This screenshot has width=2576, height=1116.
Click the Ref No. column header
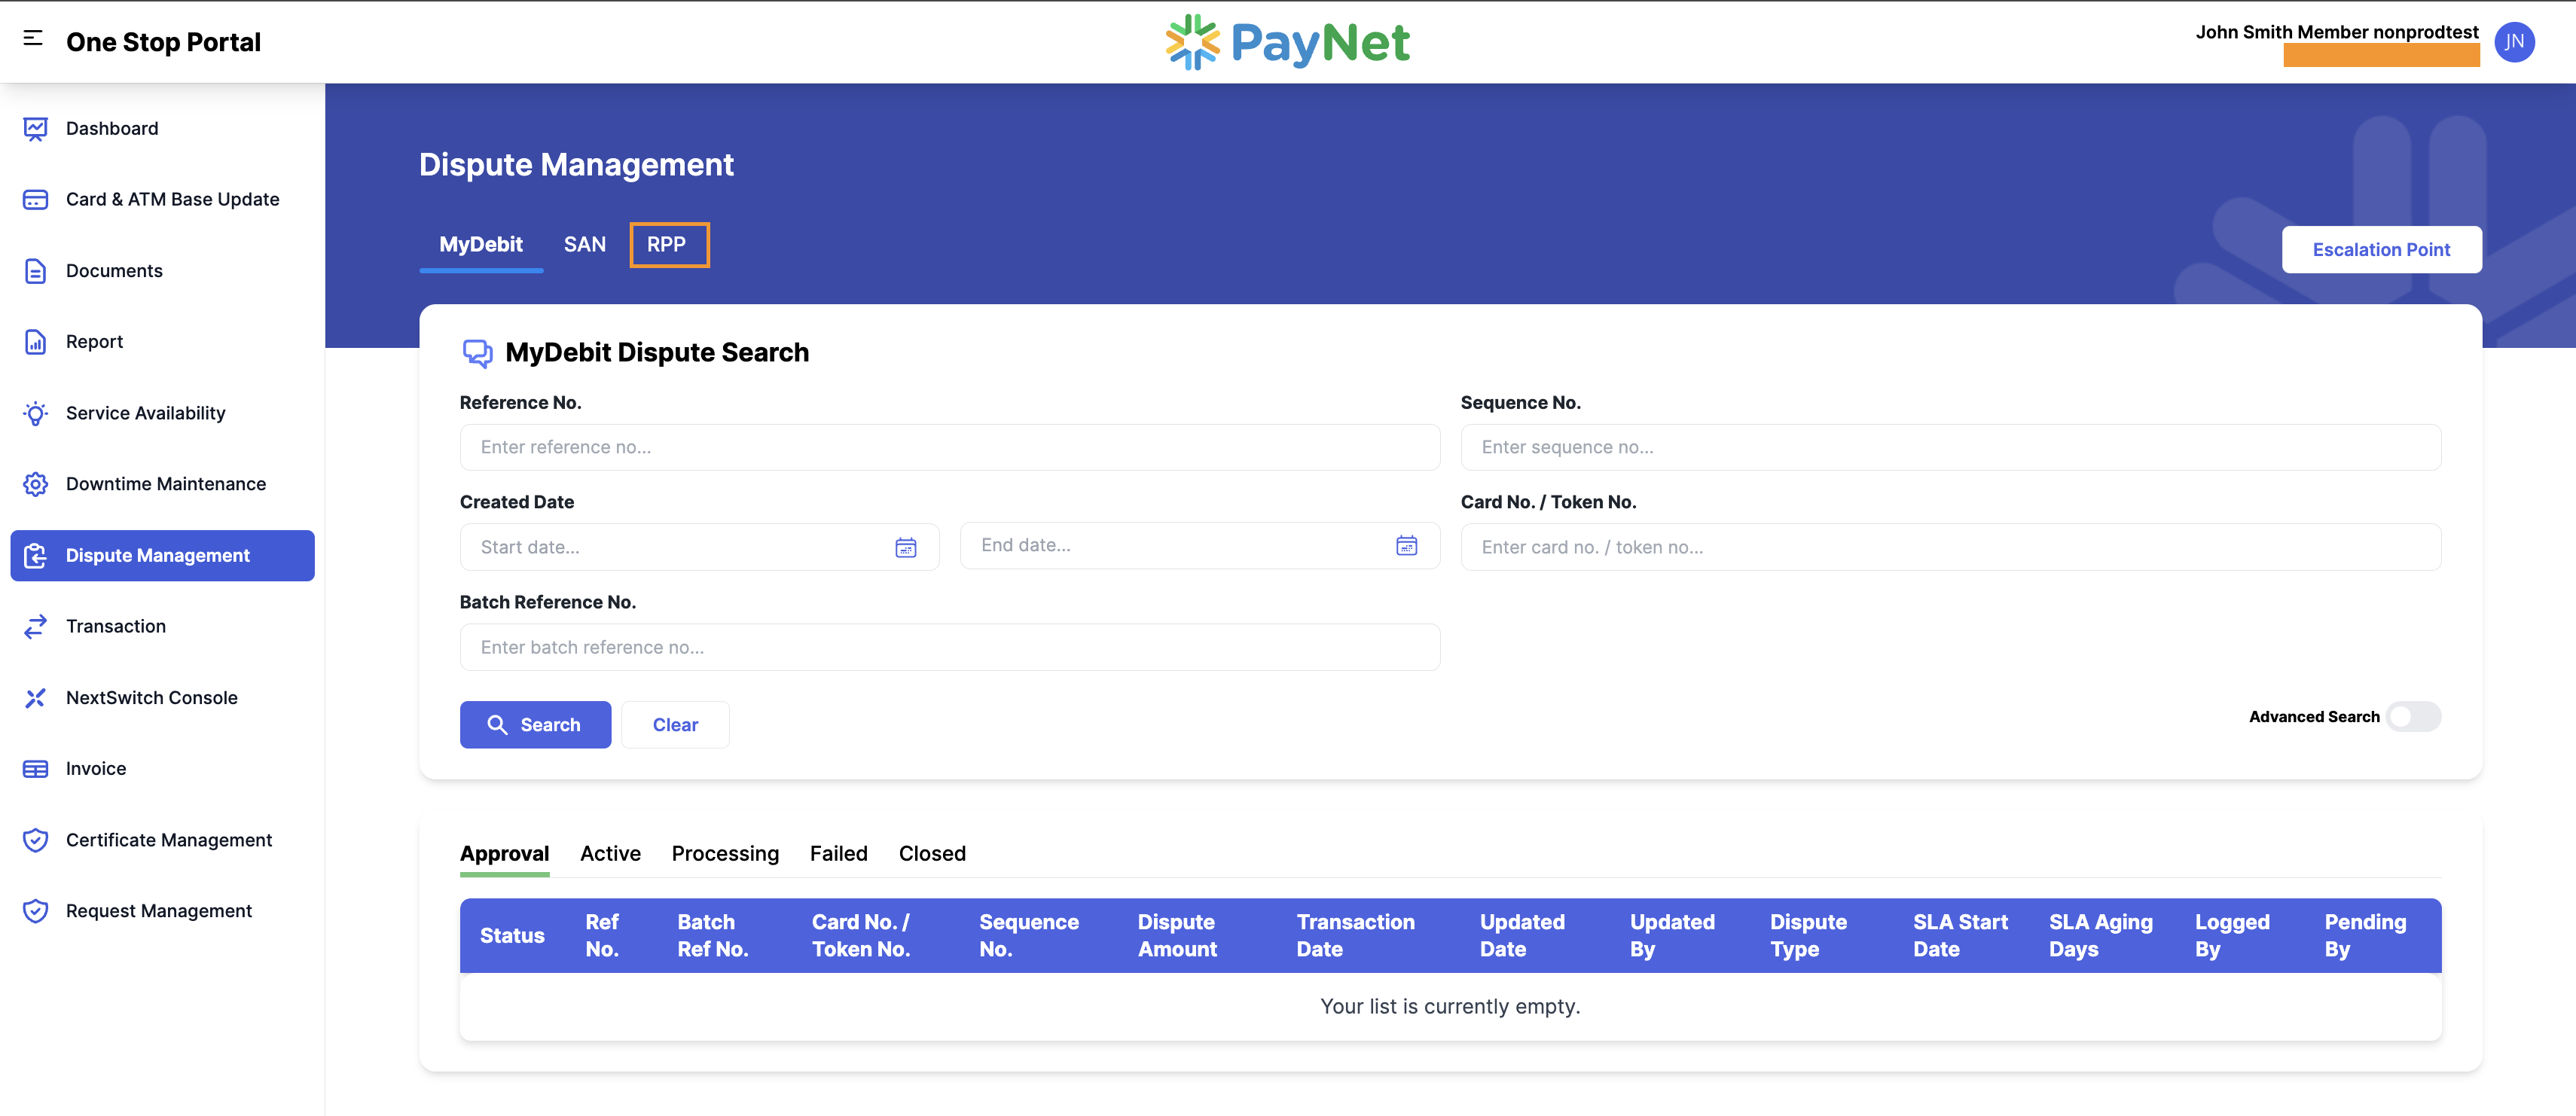click(x=602, y=936)
